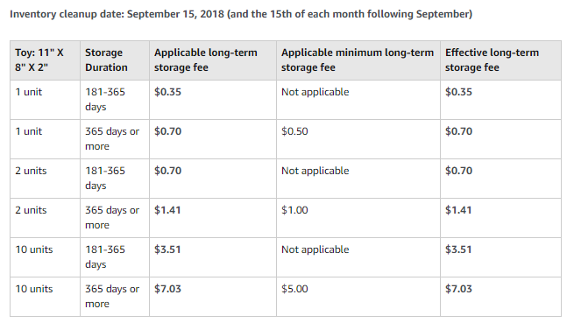Select the first 1 unit row cell
Screen dimensions: 581x323
[x=45, y=100]
